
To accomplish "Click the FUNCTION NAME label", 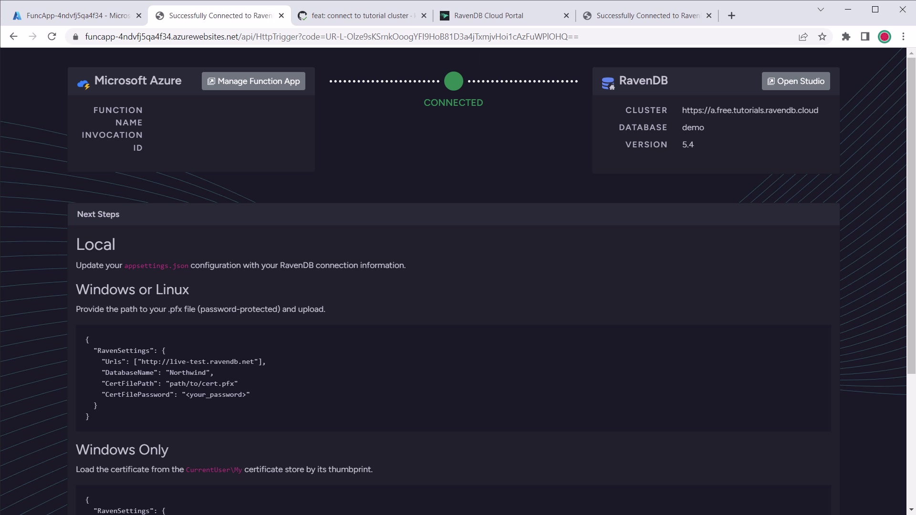I will click(x=118, y=116).
